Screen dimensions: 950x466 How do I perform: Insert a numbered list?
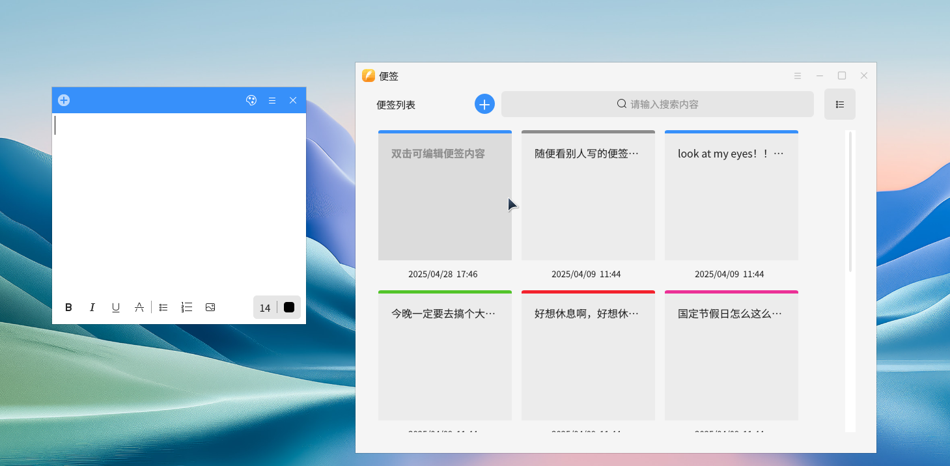187,307
